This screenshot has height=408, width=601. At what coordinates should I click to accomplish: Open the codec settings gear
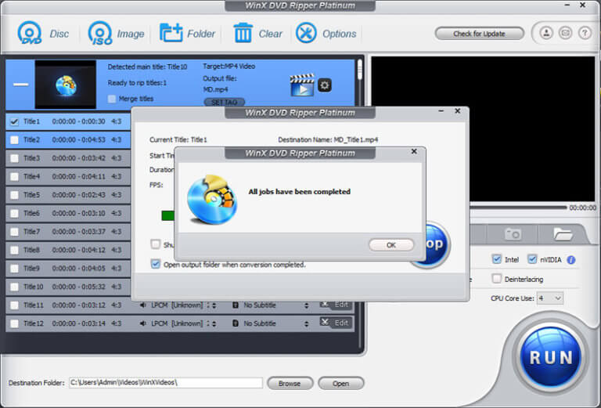pos(325,85)
